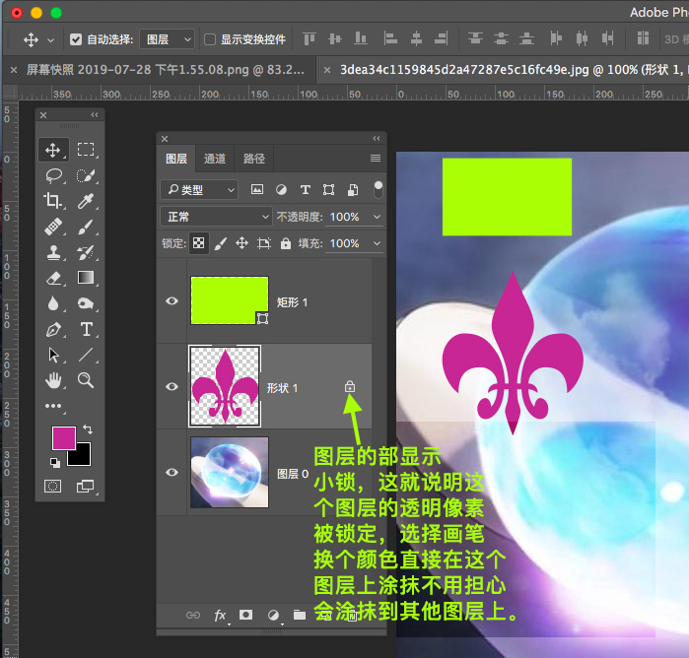Switch to the 通道 tab
Image resolution: width=689 pixels, height=658 pixels.
click(x=215, y=159)
